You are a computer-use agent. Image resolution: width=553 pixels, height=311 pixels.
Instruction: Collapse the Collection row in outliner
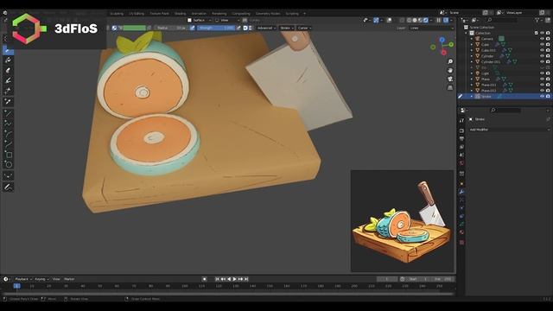coord(467,33)
